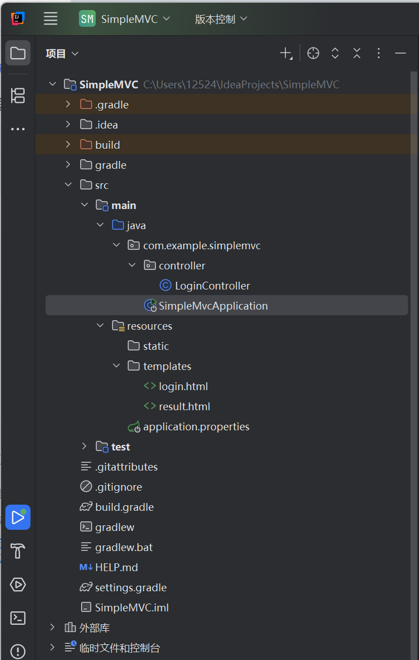Open the Services tool window icon

[17, 585]
